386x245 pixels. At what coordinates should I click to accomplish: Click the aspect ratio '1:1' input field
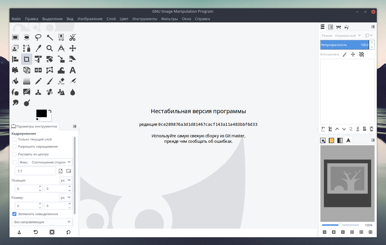tap(35, 171)
